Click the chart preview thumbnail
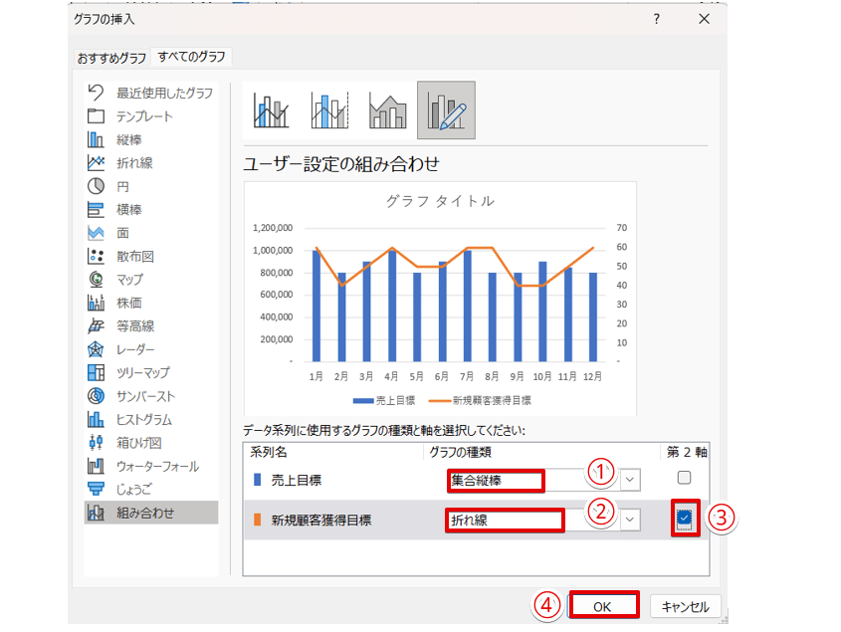The width and height of the screenshot is (841, 632). click(440, 298)
